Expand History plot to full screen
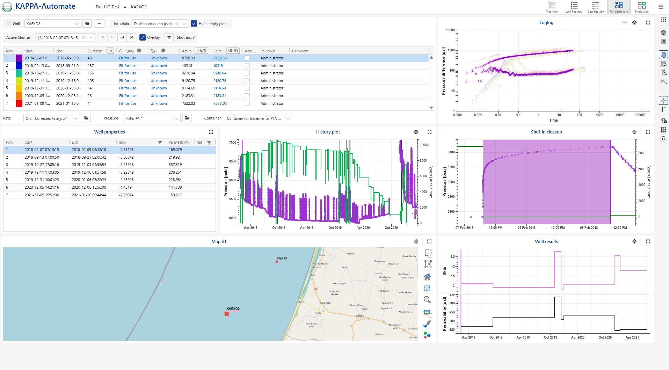The width and height of the screenshot is (669, 370). point(429,132)
